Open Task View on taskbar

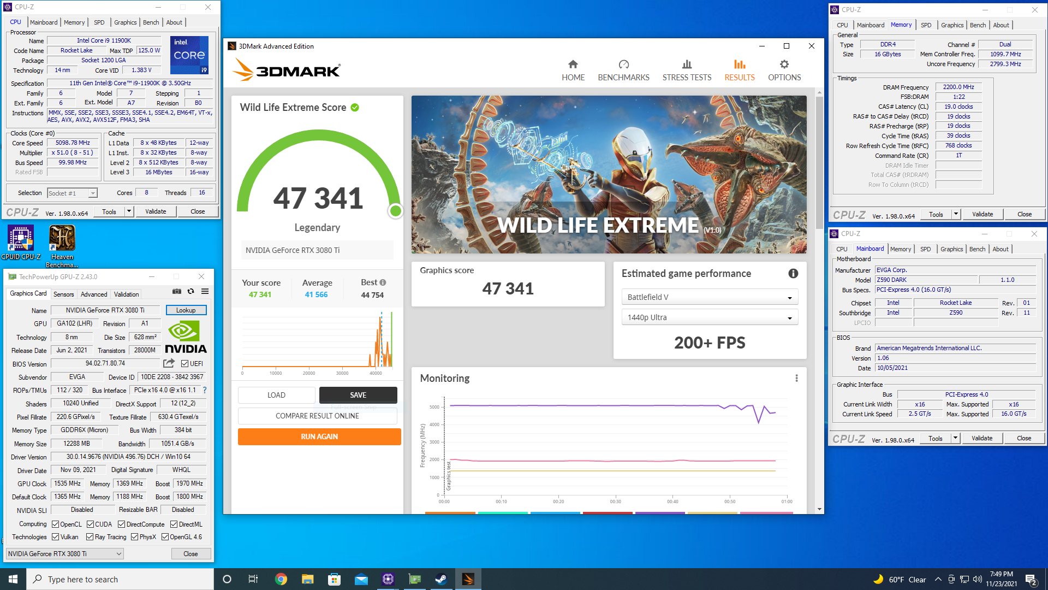(x=253, y=579)
